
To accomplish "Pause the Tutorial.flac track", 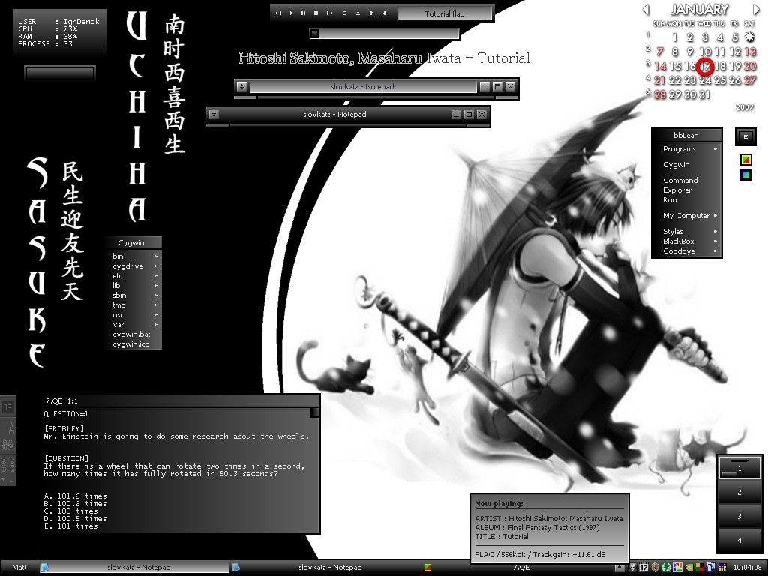I will (303, 13).
